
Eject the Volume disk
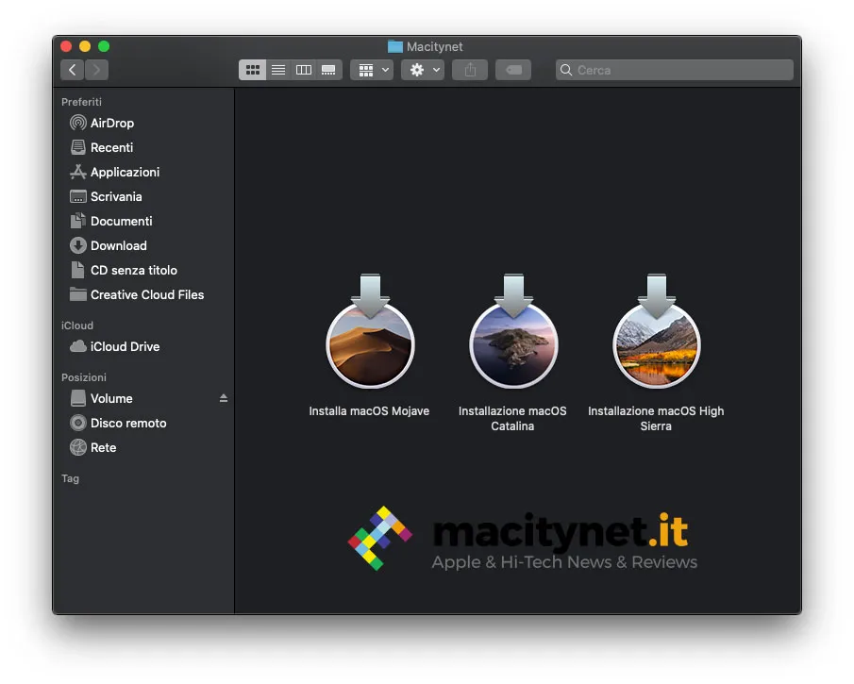(x=224, y=398)
